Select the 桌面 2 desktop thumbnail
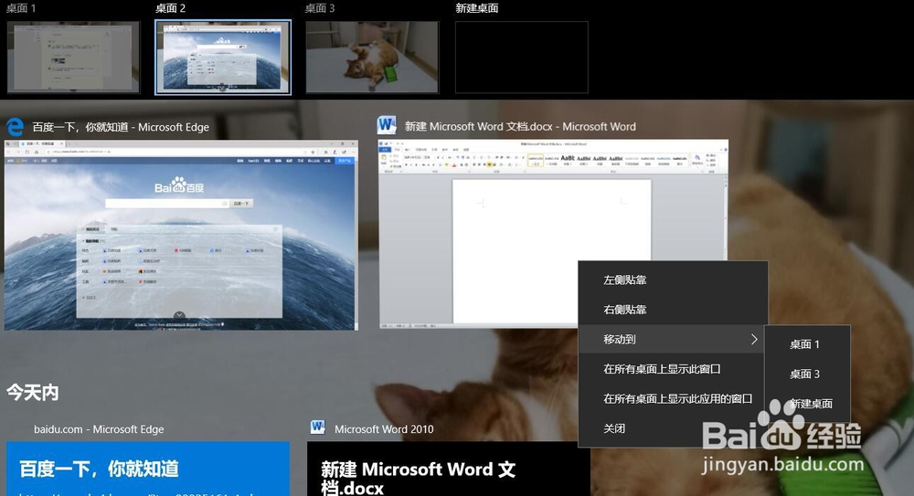The width and height of the screenshot is (914, 496). tap(223, 58)
